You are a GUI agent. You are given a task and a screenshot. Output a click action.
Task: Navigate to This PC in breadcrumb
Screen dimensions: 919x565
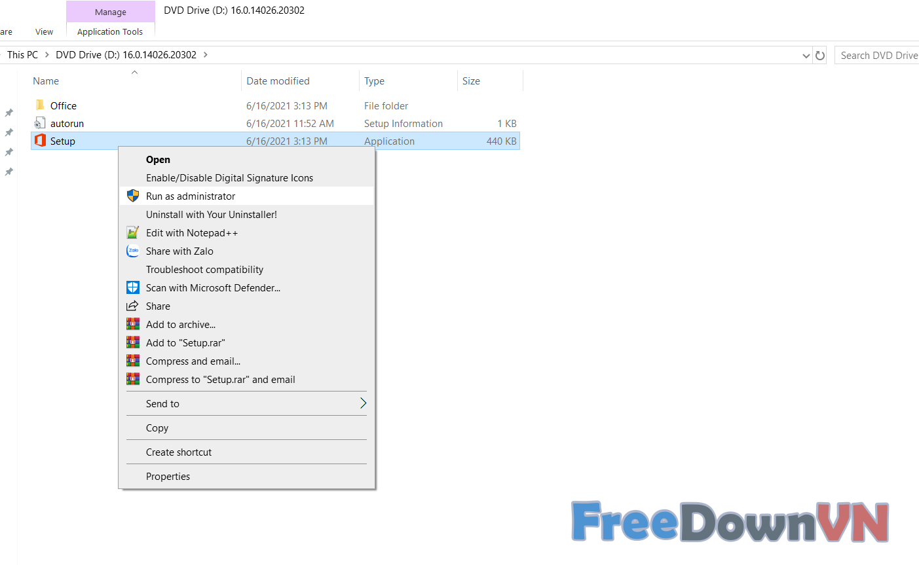click(x=23, y=55)
